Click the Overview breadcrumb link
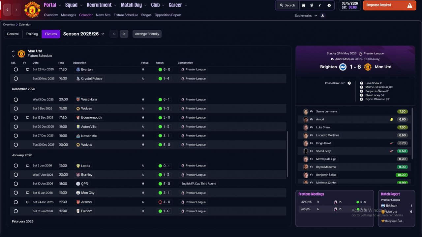The image size is (422, 237). (x=9, y=25)
